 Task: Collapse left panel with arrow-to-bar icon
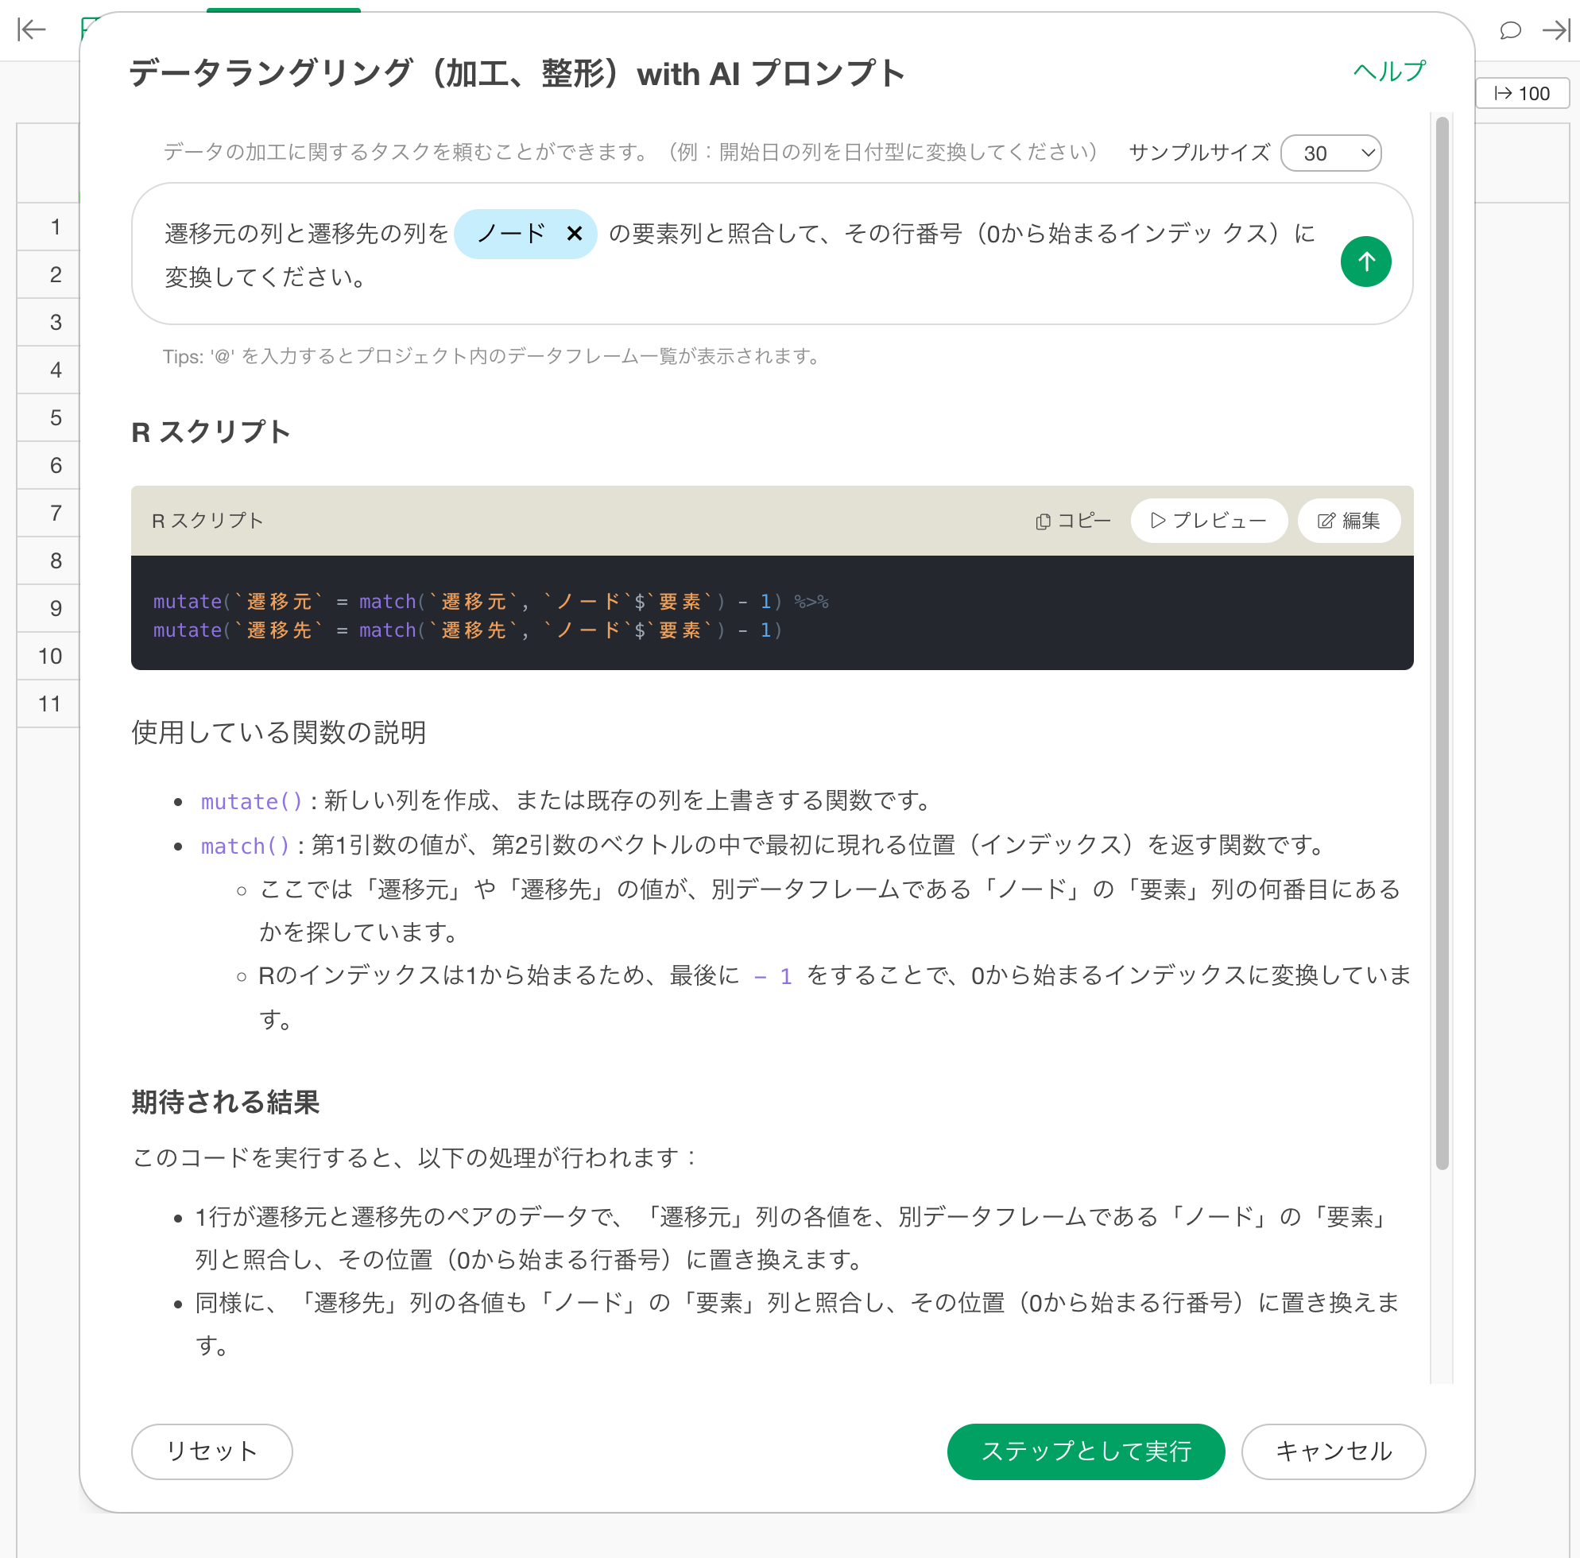tap(32, 30)
